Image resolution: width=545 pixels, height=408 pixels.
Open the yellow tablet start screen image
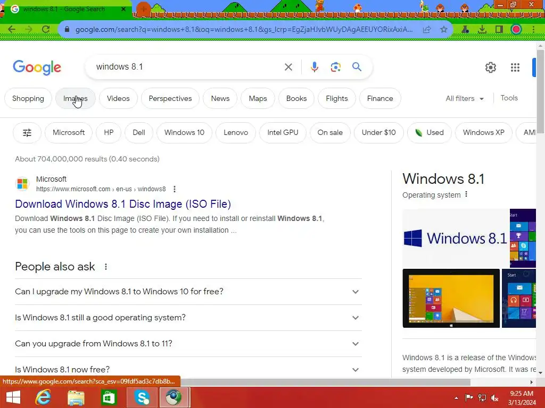point(451,298)
